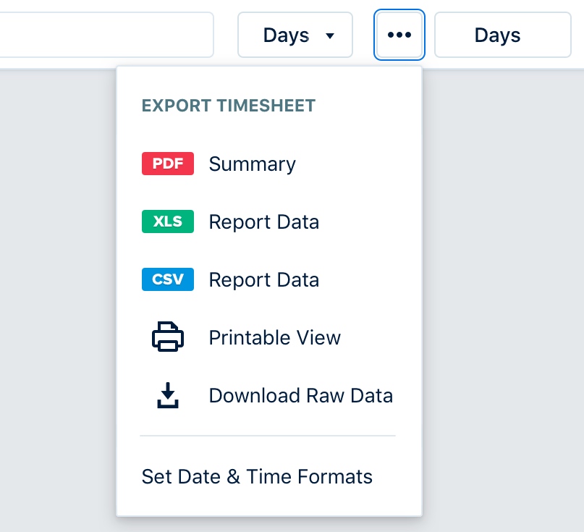Click the green XLS badge icon

(167, 221)
